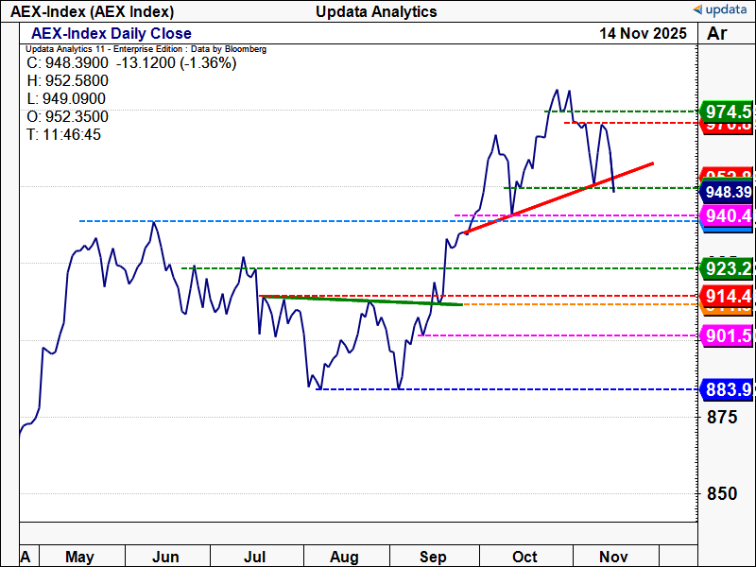Click the 'Ar' scale label

click(716, 34)
